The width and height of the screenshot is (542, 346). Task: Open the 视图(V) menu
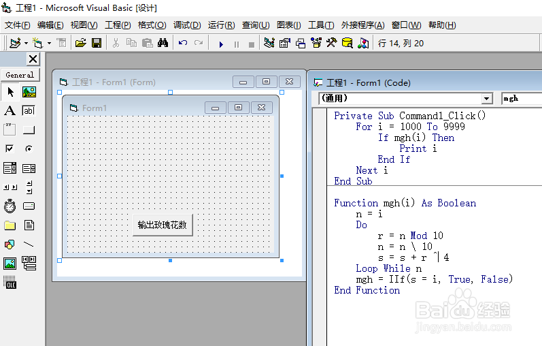click(x=84, y=25)
